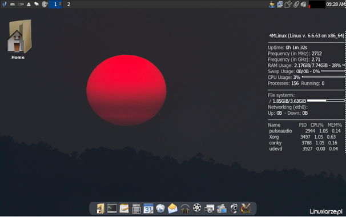This screenshot has height=217, width=346.
Task: Launch the text editor notepad in dock
Action: coord(124,208)
